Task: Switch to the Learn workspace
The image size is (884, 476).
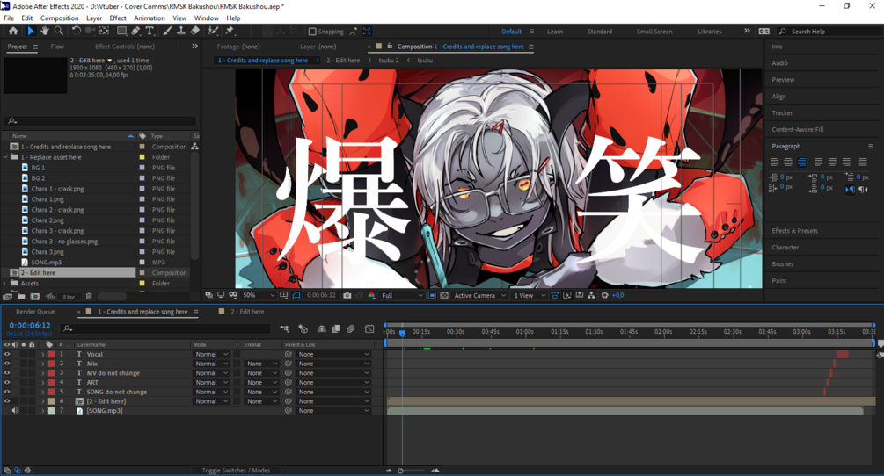Action: coord(555,32)
